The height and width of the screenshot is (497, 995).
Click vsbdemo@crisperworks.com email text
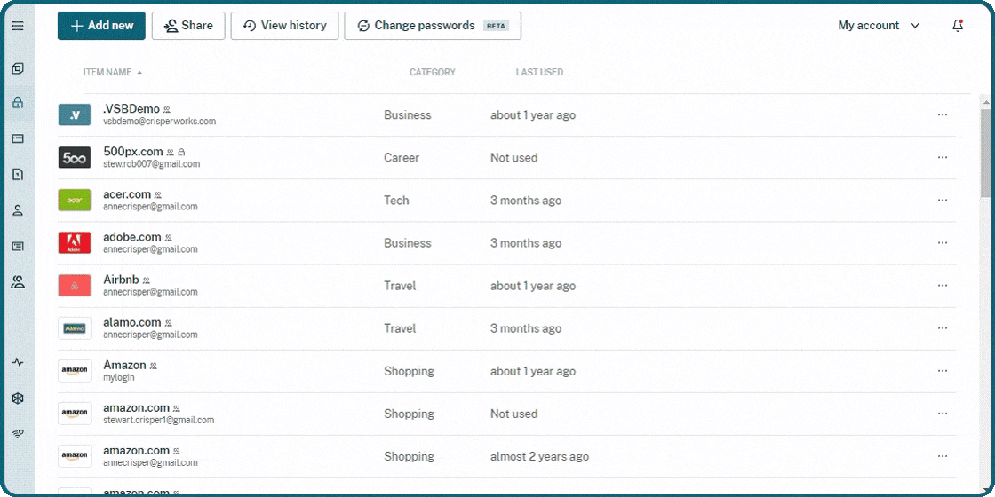tap(159, 121)
